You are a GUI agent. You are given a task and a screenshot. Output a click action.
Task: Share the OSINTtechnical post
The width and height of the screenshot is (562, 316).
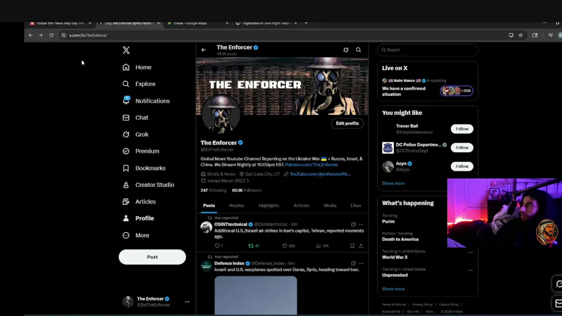pos(361,246)
